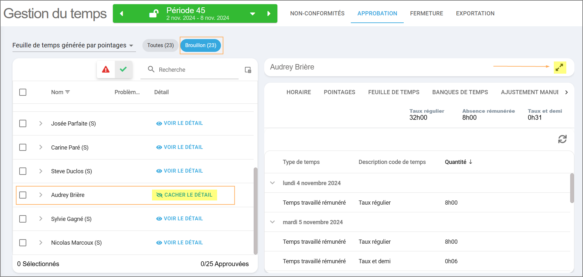Click the Taux et demi description cell
This screenshot has width=583, height=277.
pyautogui.click(x=375, y=261)
